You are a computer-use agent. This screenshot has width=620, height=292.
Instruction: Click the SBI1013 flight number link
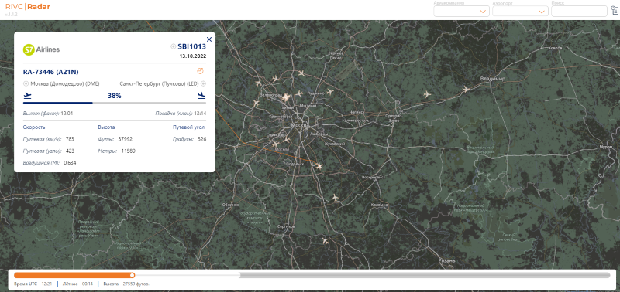[x=191, y=46]
